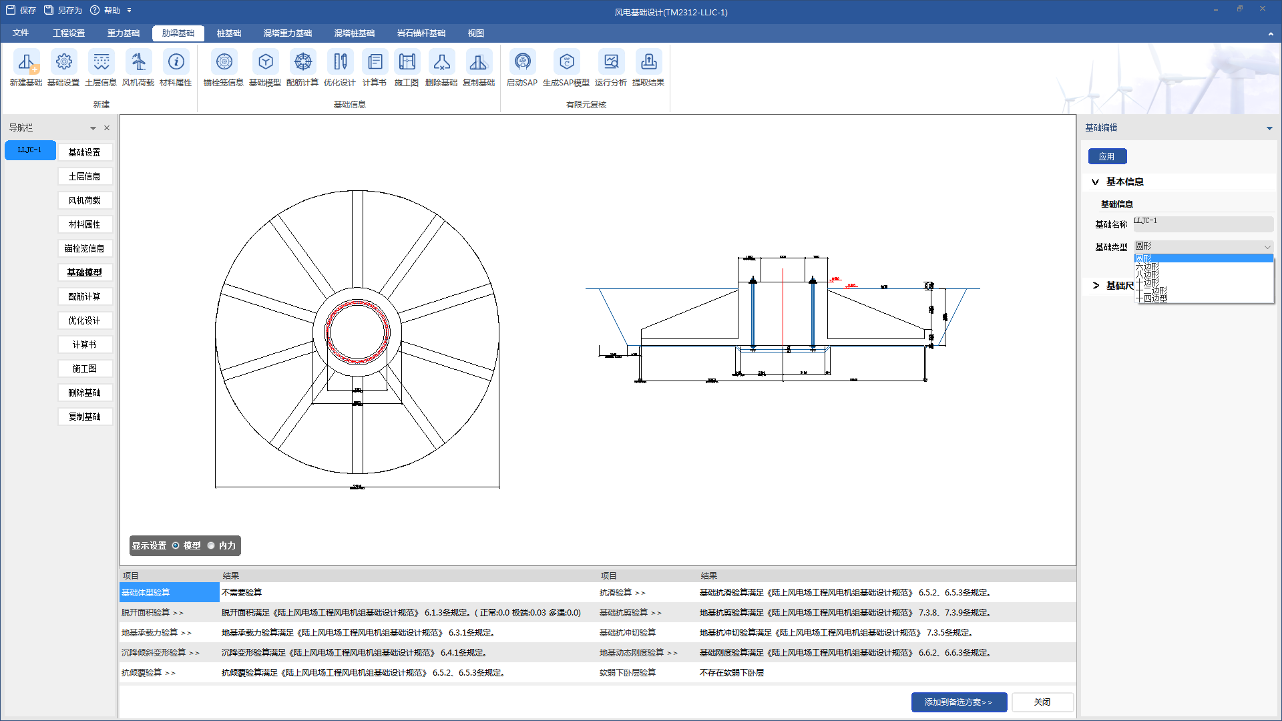This screenshot has width=1282, height=721.
Task: Click 添加到备选方案>> button
Action: pos(958,702)
